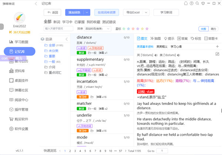Filter by the yellow star mark
Viewport: 222px width, 155px height.
142,29
